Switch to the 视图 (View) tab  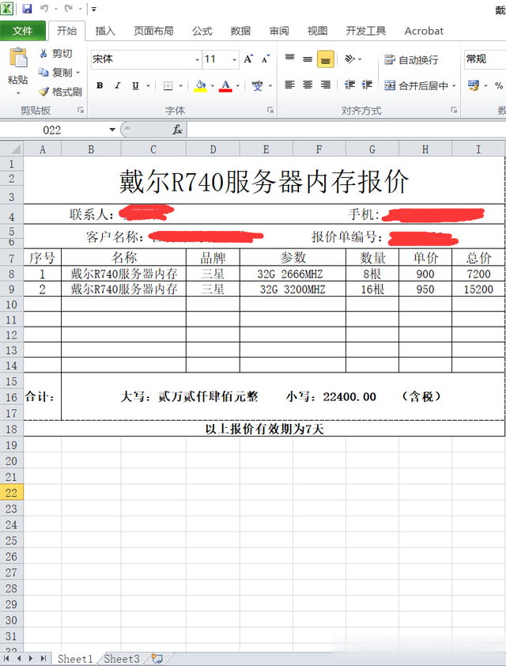tap(318, 31)
